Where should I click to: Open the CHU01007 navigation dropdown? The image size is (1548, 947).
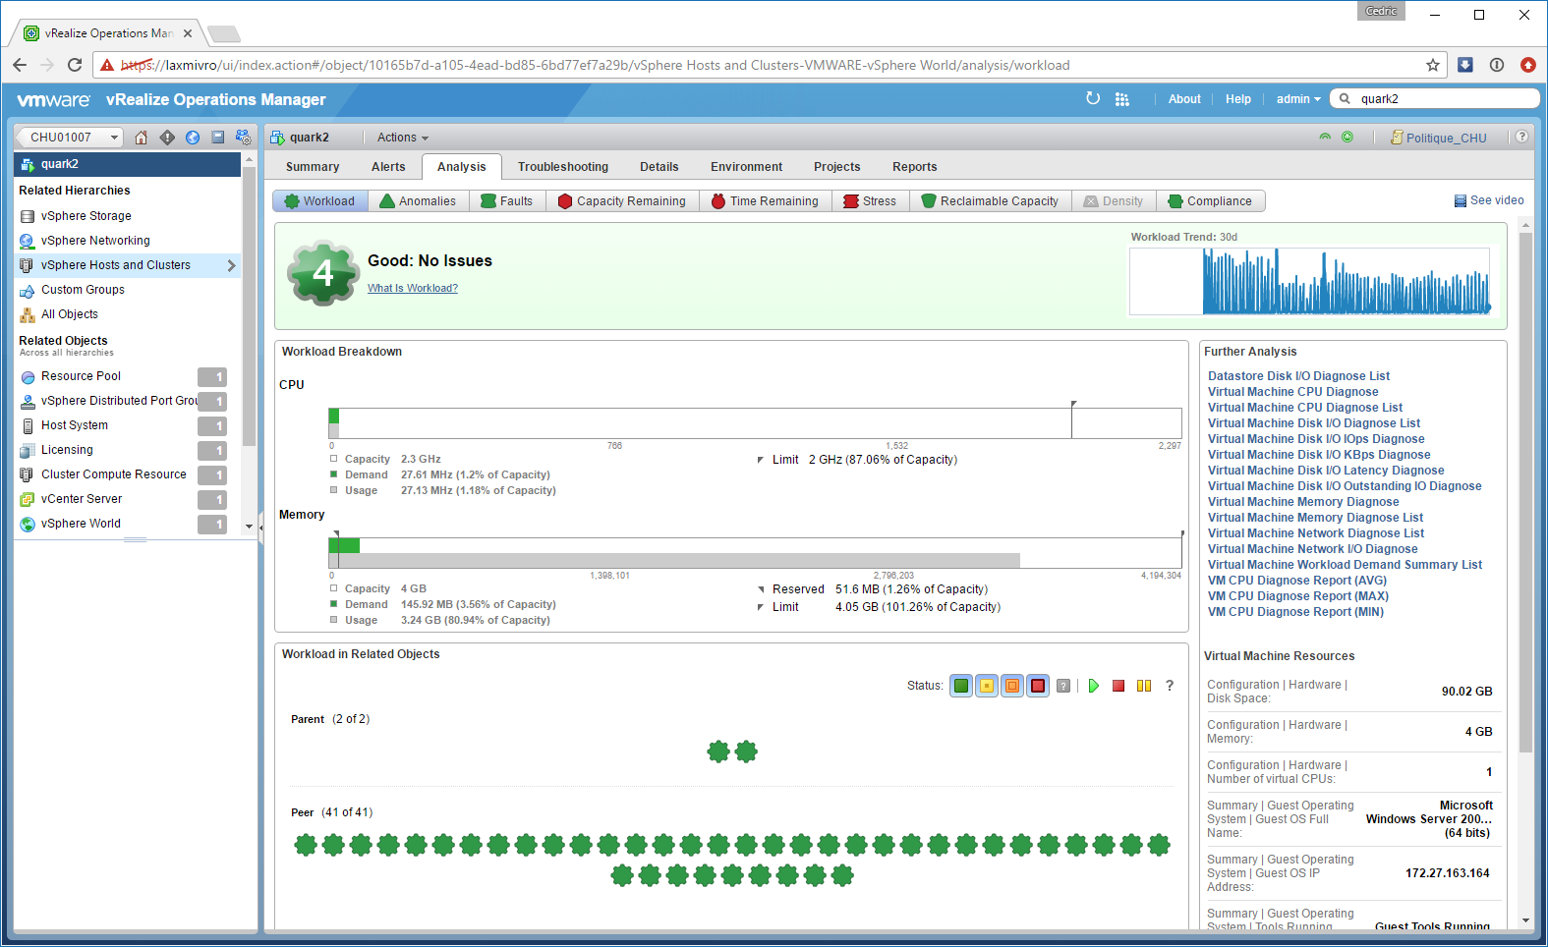tap(71, 138)
